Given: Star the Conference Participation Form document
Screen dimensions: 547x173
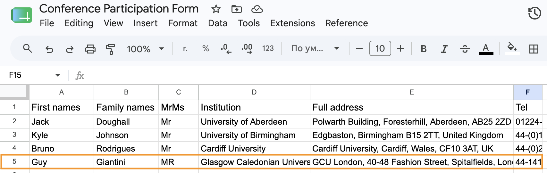Looking at the screenshot, I should pyautogui.click(x=216, y=9).
